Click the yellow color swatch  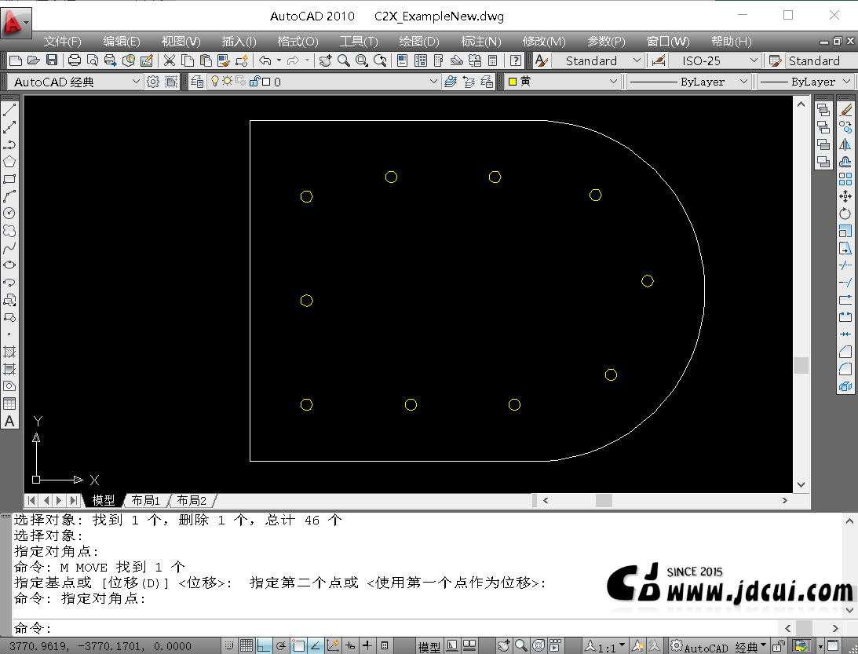[513, 82]
